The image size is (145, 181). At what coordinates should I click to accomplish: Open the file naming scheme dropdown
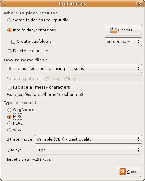(74, 69)
